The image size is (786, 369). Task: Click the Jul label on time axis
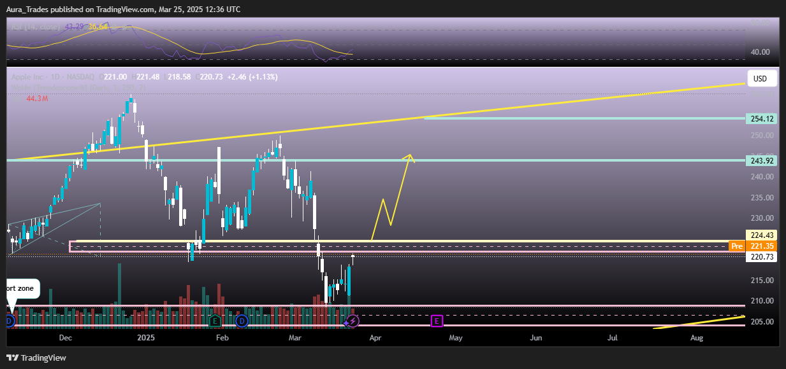[613, 337]
